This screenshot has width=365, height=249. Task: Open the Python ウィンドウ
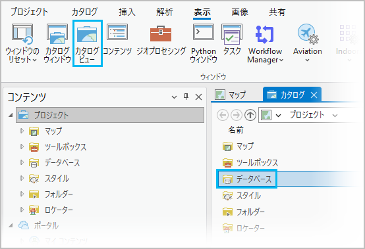click(x=204, y=43)
